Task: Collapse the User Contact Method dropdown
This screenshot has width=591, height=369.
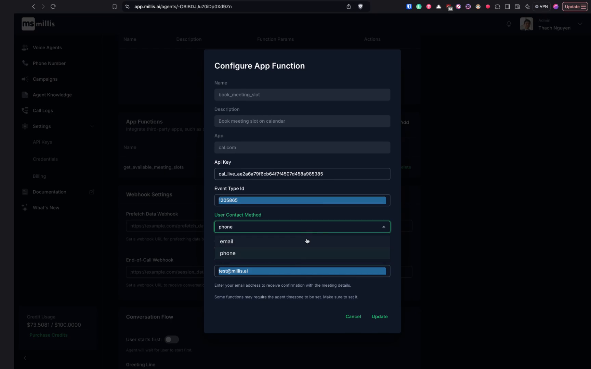Action: [383, 227]
